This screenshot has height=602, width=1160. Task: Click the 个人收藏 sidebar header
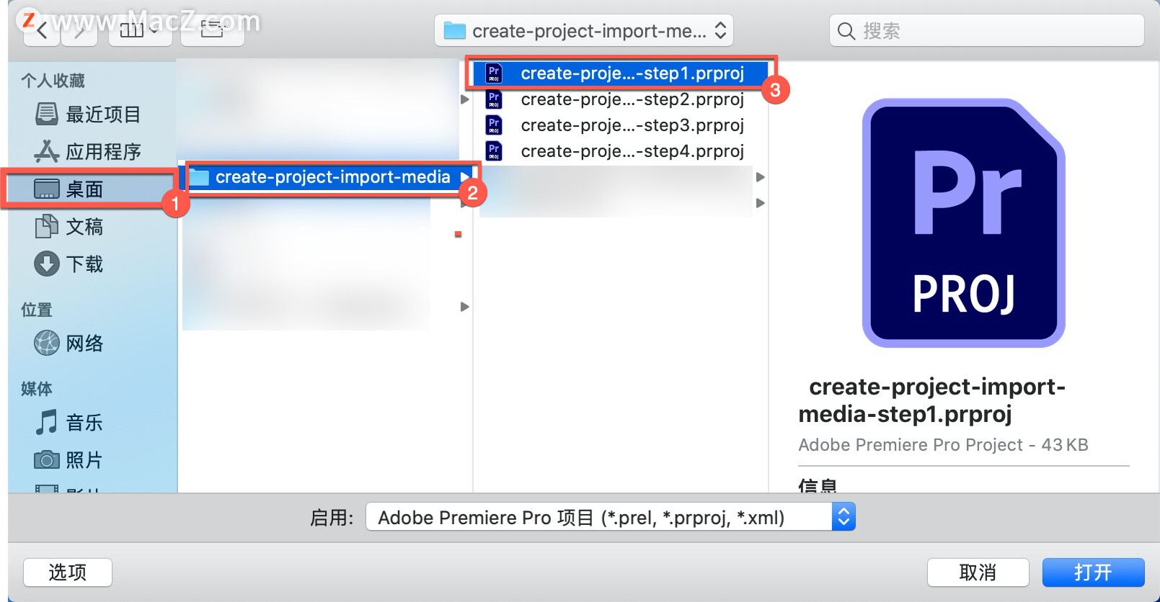point(53,81)
